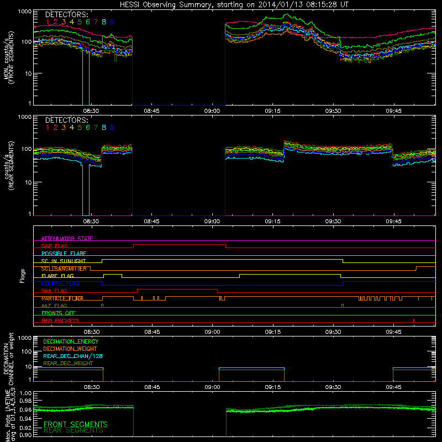Screen dimensions: 442x442
Task: Click the FRONTS OFF label
Action: (59, 313)
